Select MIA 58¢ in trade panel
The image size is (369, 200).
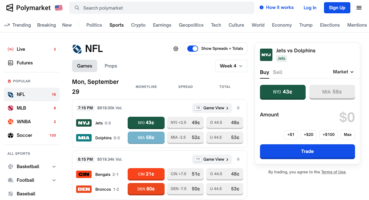tap(332, 92)
